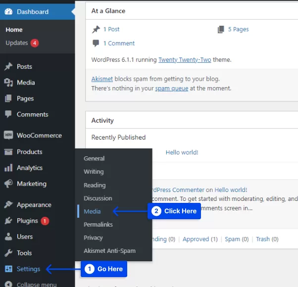This screenshot has width=298, height=287.
Task: Choose Akismet Anti-Spam settings entry
Action: [x=109, y=250]
